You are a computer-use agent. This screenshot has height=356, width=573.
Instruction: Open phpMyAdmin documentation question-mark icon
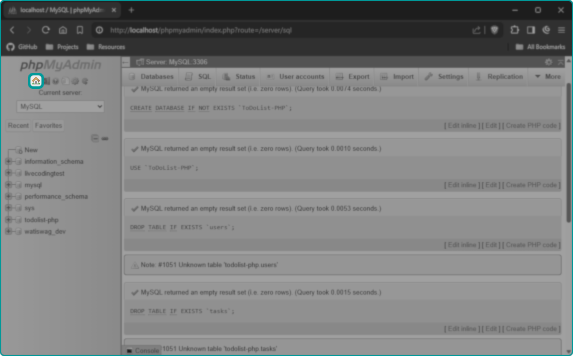point(55,81)
